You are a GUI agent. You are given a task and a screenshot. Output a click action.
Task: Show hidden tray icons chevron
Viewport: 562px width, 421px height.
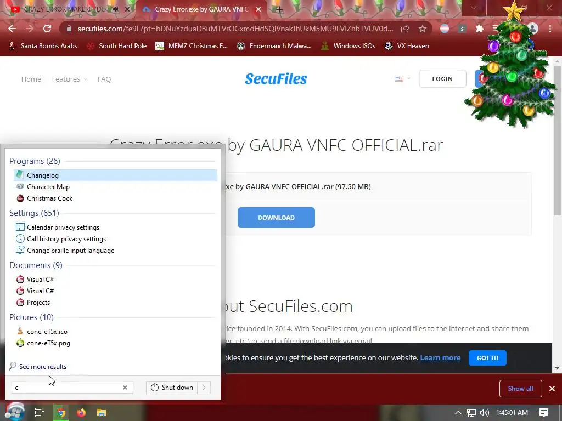tap(458, 413)
